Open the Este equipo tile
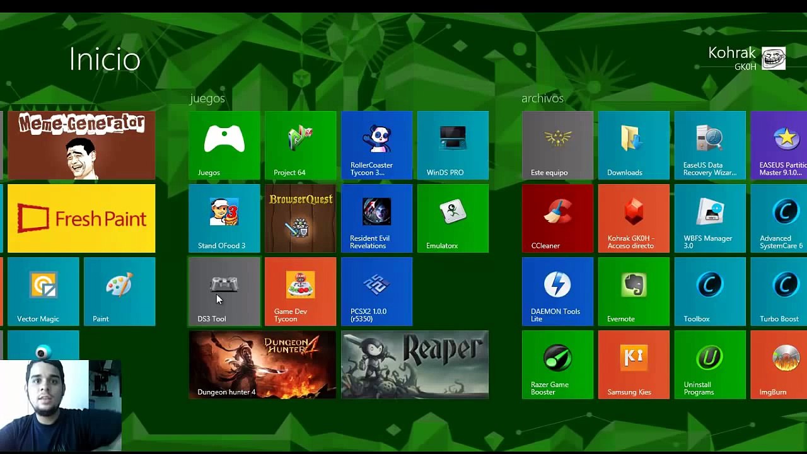The height and width of the screenshot is (454, 807). click(558, 146)
